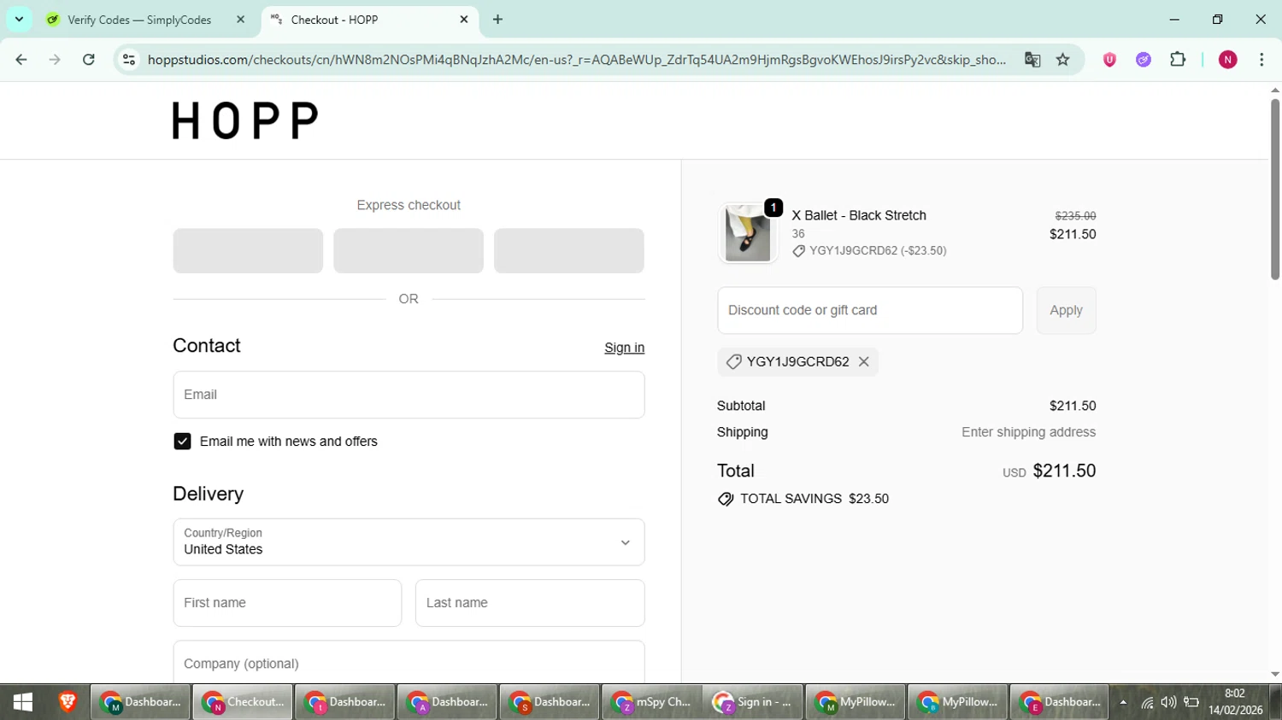Viewport: 1282px width, 720px height.
Task: Click the X Ballet product thumbnail
Action: [x=748, y=233]
